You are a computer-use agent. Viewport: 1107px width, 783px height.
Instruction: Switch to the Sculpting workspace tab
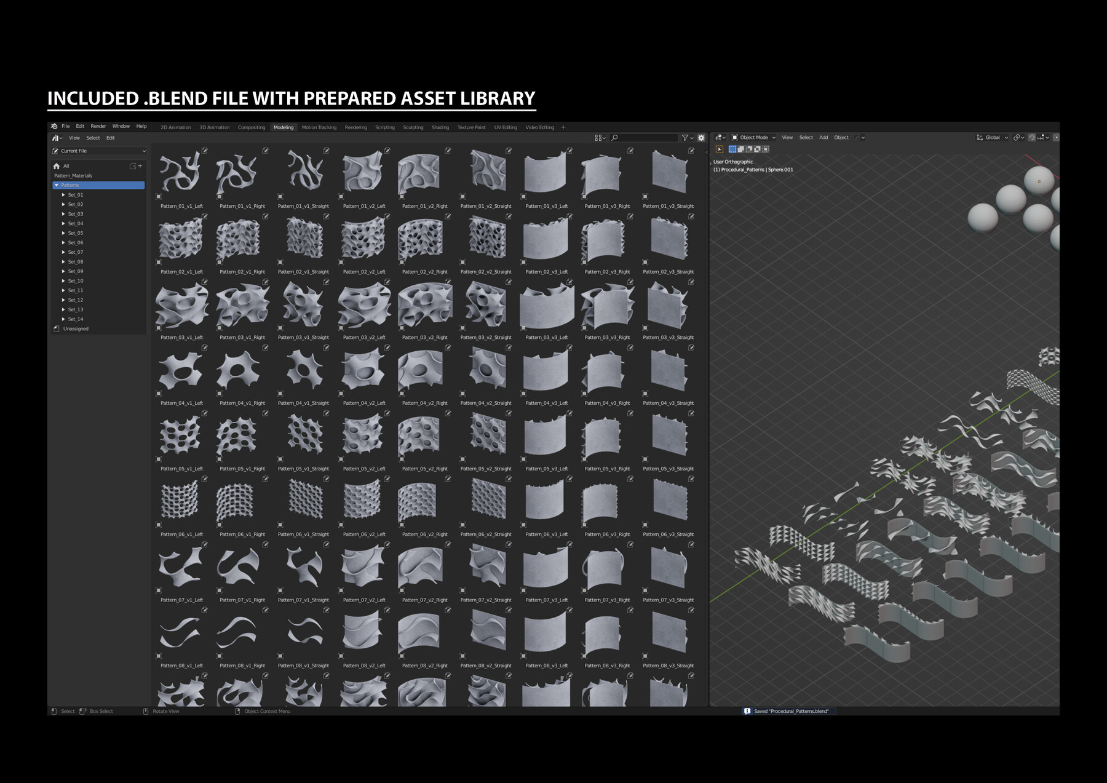(x=413, y=127)
